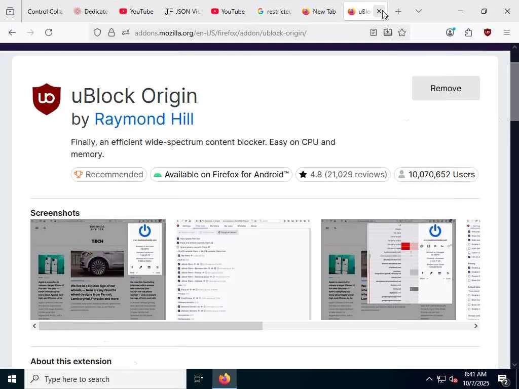The width and height of the screenshot is (519, 389).
Task: Open the third screenshot with red matrix
Action: tap(388, 269)
